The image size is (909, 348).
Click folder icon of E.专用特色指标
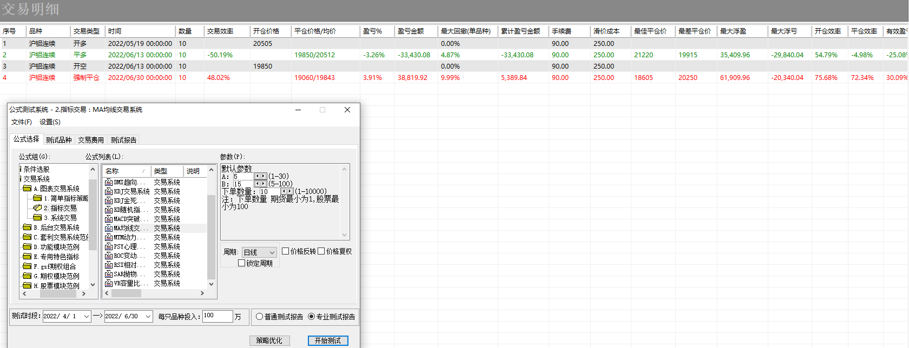[x=27, y=257]
